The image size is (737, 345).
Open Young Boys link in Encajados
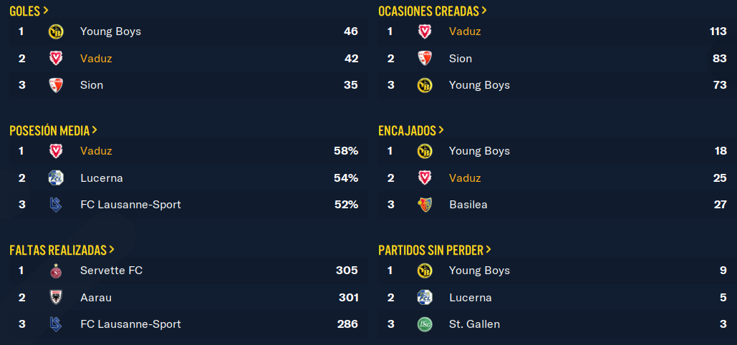click(479, 151)
